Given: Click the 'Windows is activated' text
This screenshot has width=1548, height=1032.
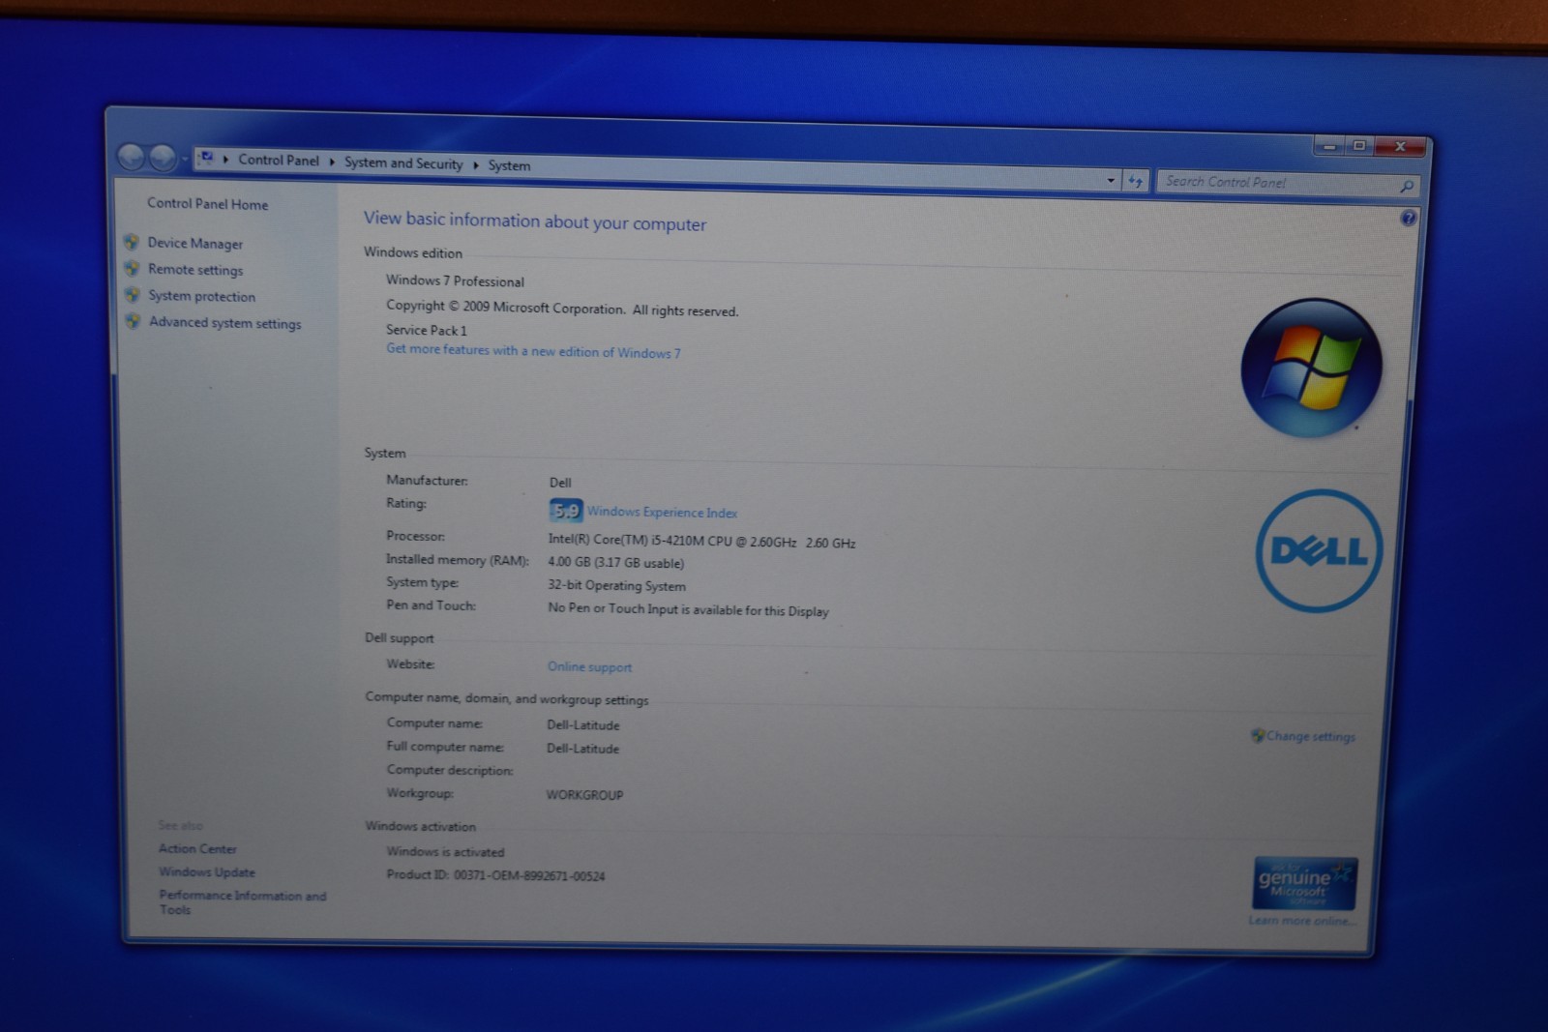Looking at the screenshot, I should click(445, 851).
